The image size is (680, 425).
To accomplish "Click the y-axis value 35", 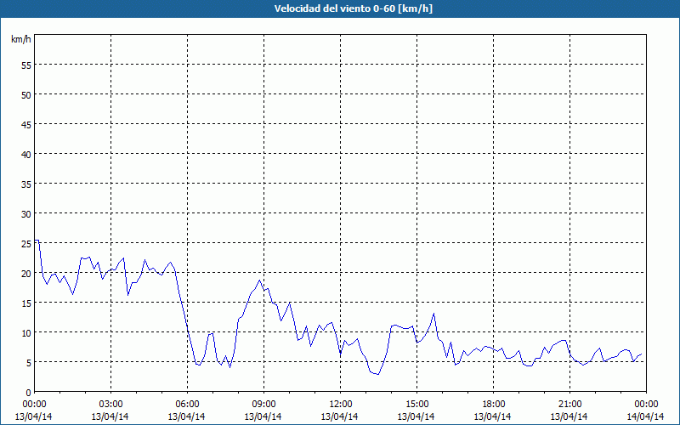I will point(26,184).
